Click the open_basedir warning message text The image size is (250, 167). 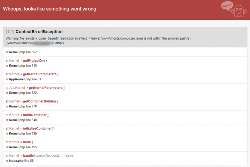(98, 41)
